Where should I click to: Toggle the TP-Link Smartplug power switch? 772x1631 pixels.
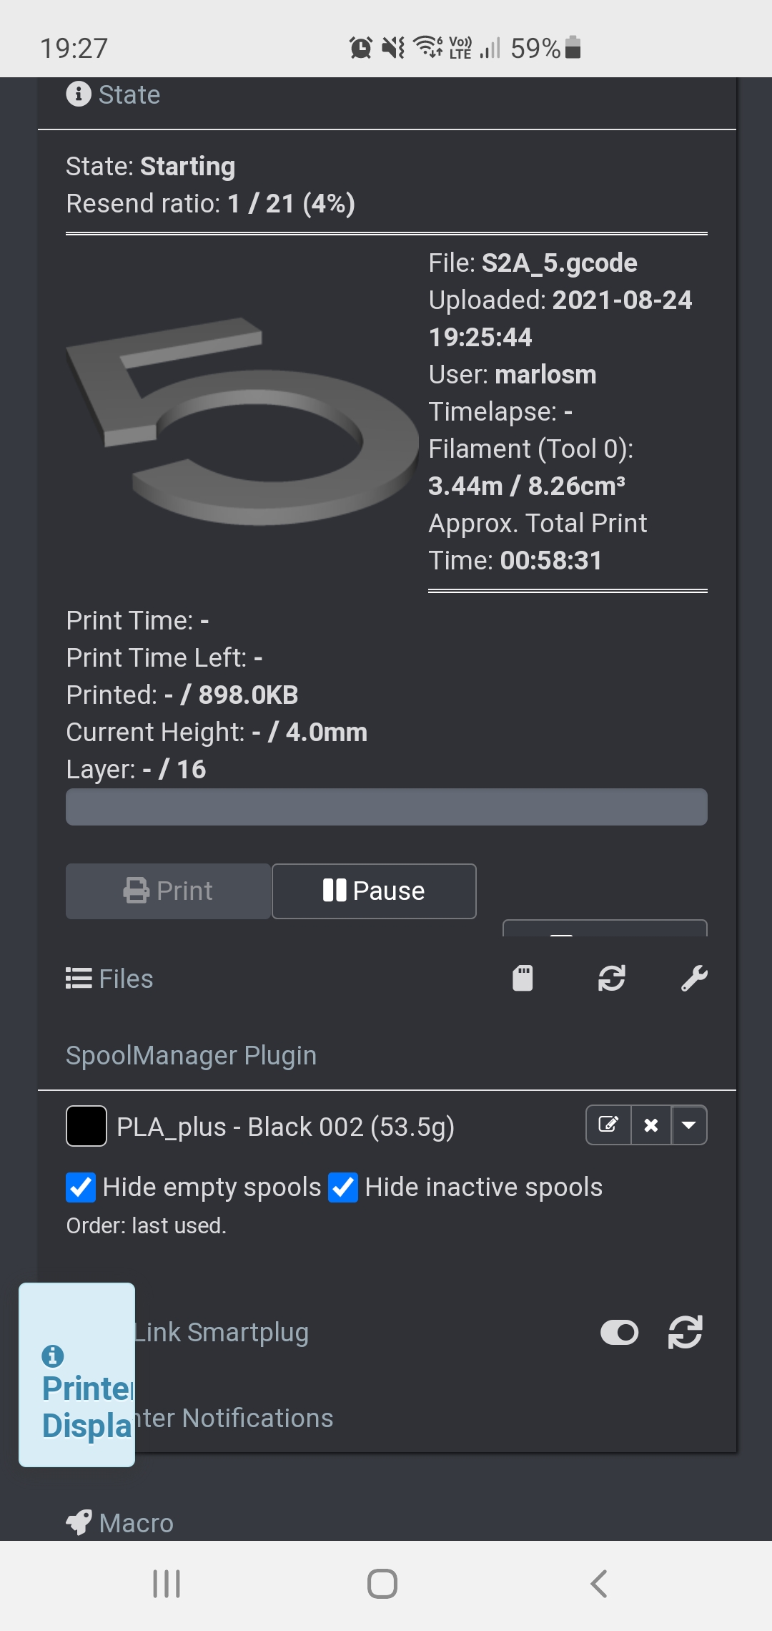619,1331
